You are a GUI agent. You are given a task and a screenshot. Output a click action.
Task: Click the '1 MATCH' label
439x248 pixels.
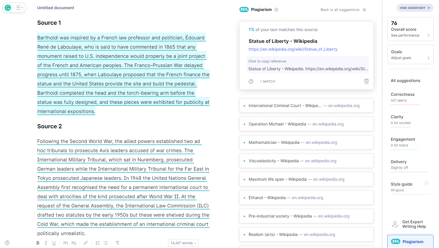(268, 81)
